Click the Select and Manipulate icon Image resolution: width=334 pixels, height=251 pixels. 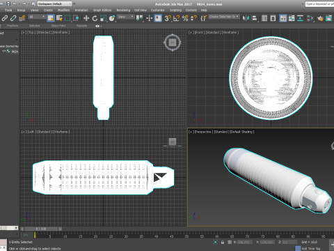pyautogui.click(x=149, y=18)
